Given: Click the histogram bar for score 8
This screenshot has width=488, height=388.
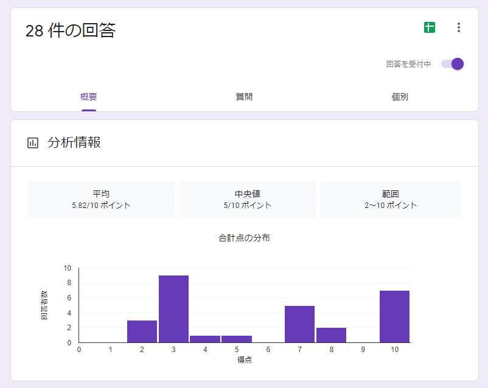Looking at the screenshot, I should coord(331,335).
